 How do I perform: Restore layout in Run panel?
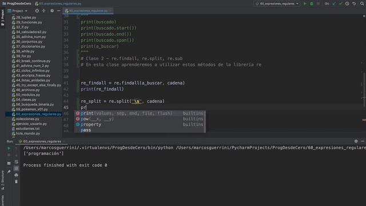point(9,163)
